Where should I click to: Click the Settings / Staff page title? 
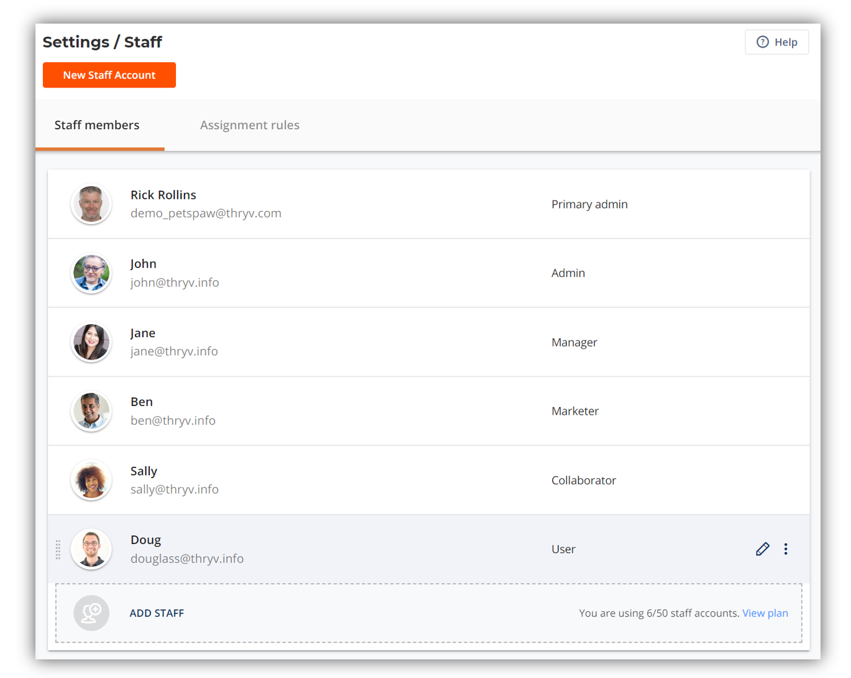(x=102, y=42)
